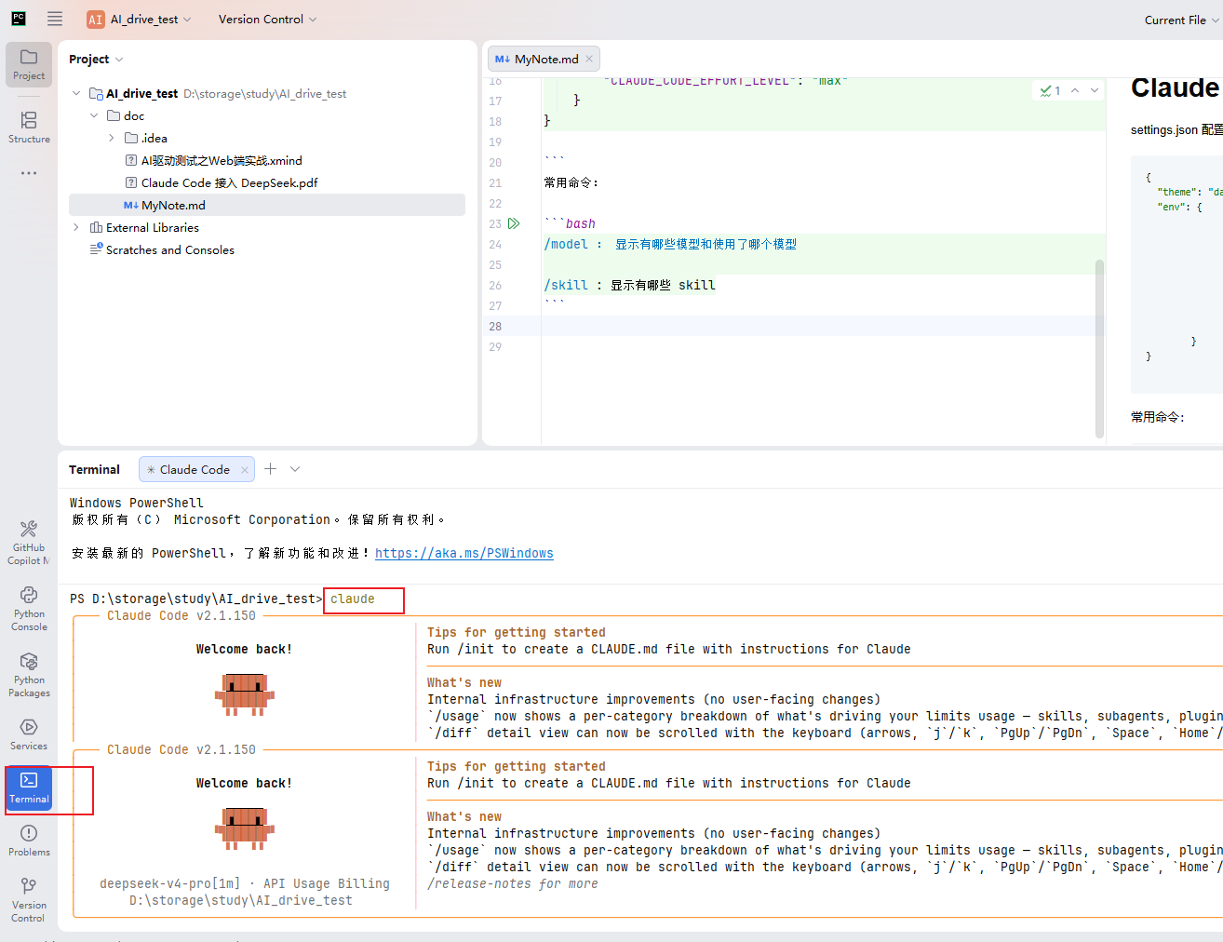The height and width of the screenshot is (942, 1223).
Task: Collapse the AI_drive_test root folder
Action: pos(76,93)
